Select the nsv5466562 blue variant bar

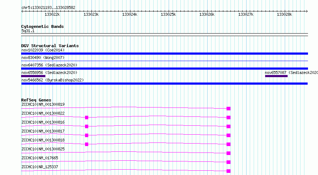[164, 84]
